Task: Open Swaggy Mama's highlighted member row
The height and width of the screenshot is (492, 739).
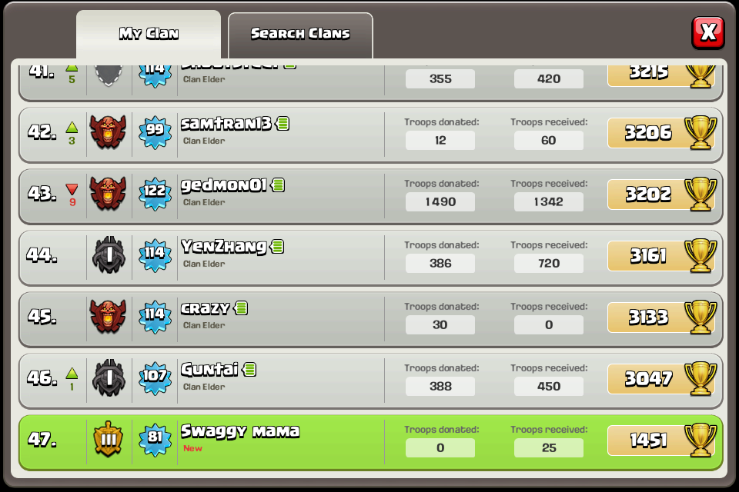Action: pyautogui.click(x=370, y=443)
